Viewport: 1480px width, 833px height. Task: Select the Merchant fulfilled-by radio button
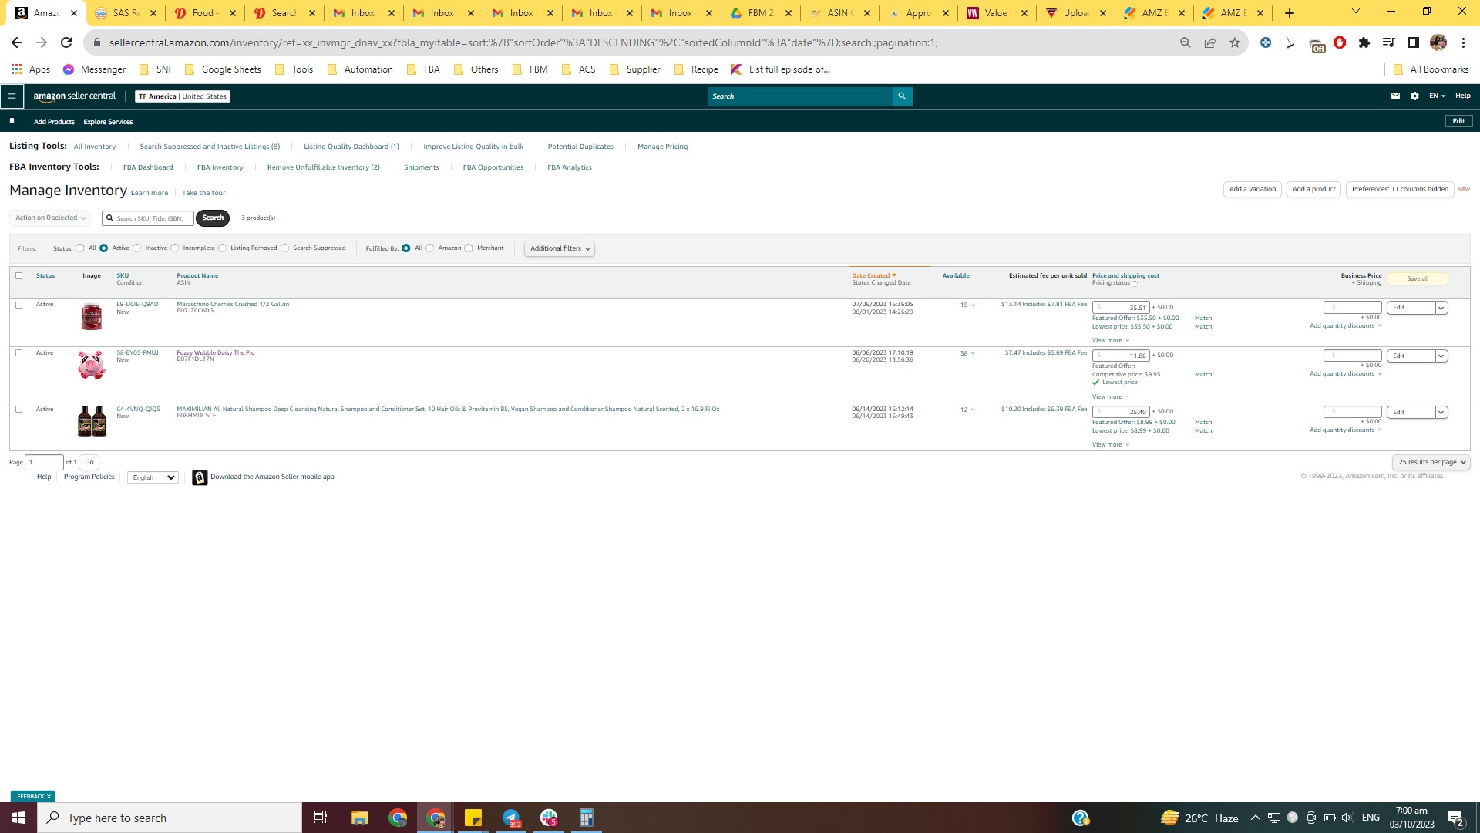469,248
